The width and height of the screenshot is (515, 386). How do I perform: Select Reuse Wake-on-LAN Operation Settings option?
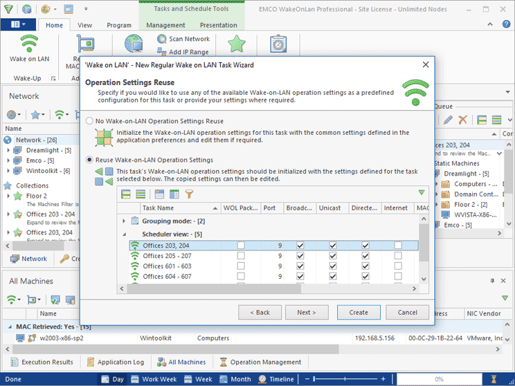click(89, 160)
